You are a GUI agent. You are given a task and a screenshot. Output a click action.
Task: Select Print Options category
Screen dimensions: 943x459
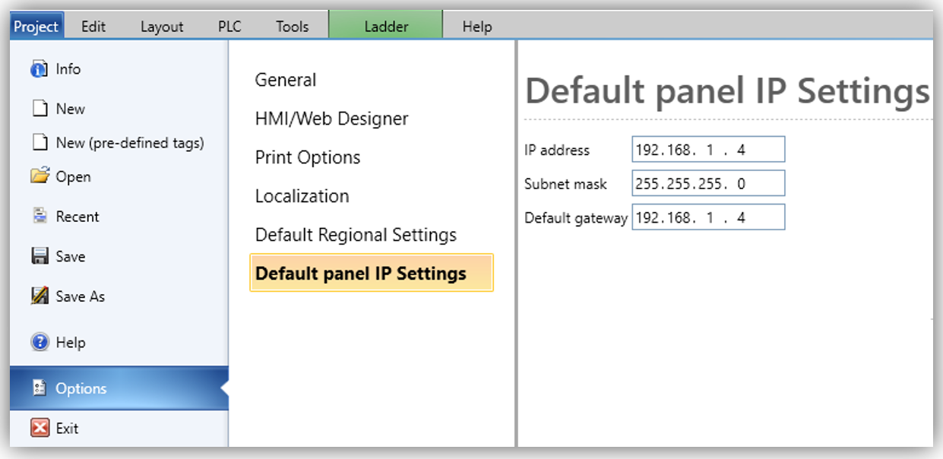pyautogui.click(x=308, y=157)
